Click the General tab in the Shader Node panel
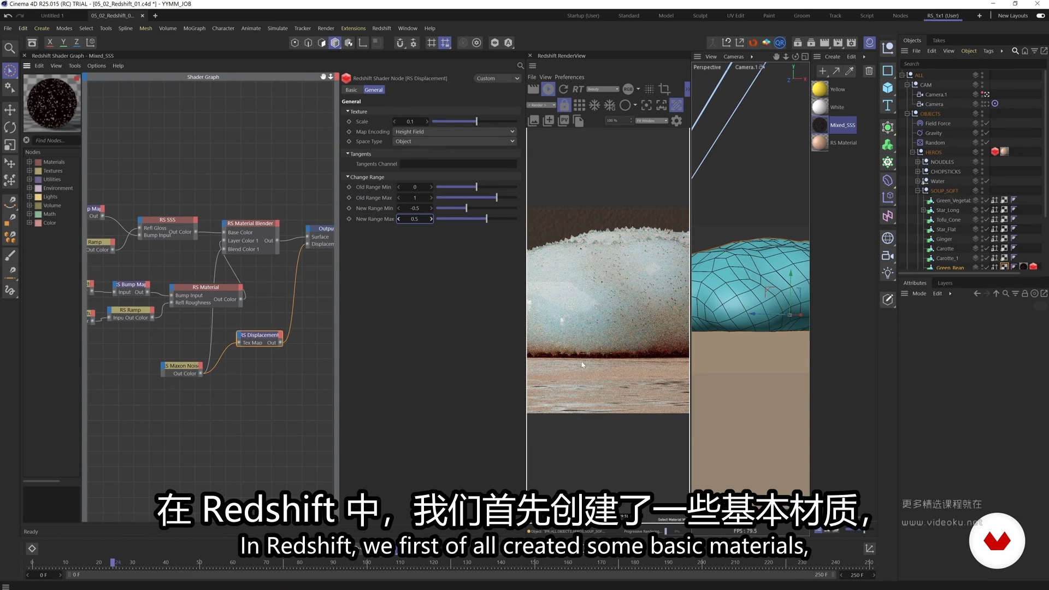Image resolution: width=1049 pixels, height=590 pixels. click(374, 90)
